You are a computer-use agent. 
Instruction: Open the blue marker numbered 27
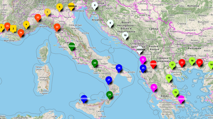point(109,81)
